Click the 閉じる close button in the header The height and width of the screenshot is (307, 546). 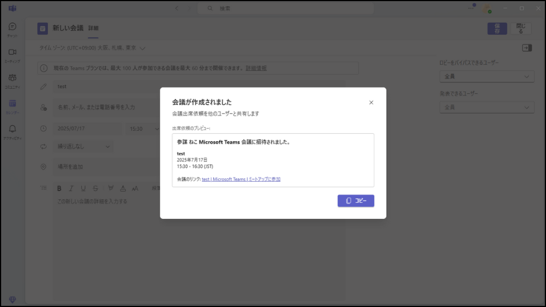(521, 29)
